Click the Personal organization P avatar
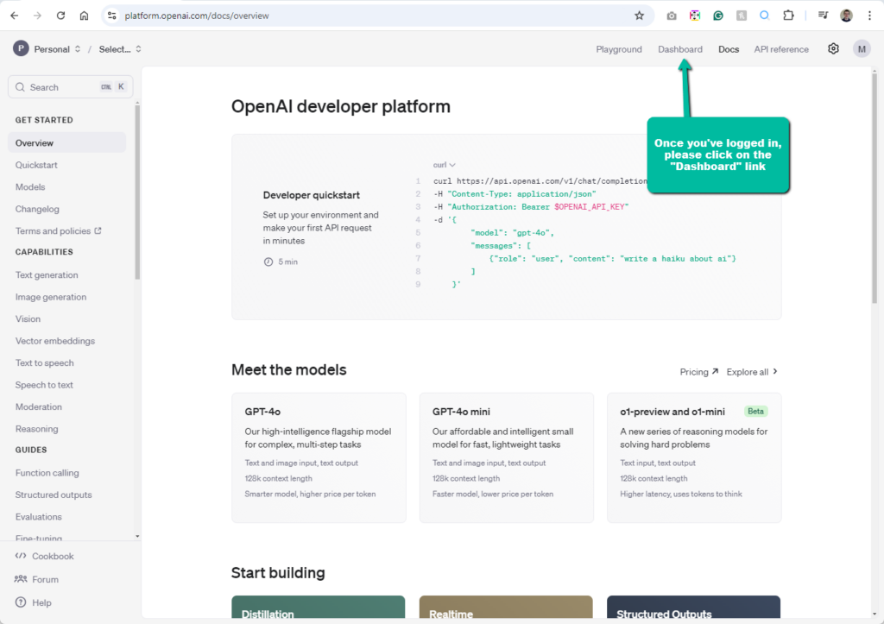Viewport: 884px width, 624px height. pyautogui.click(x=21, y=49)
